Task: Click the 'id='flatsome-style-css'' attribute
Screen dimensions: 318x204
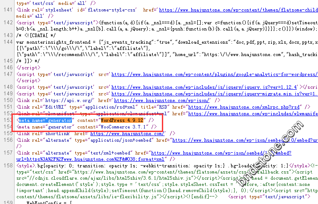Action: coord(107,10)
